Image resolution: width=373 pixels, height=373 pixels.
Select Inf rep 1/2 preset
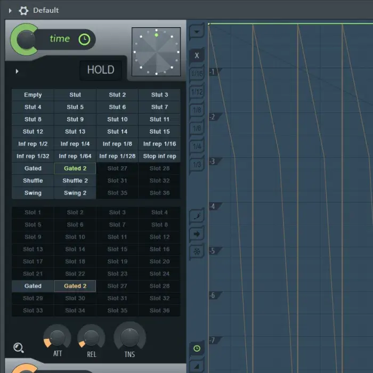(33, 144)
